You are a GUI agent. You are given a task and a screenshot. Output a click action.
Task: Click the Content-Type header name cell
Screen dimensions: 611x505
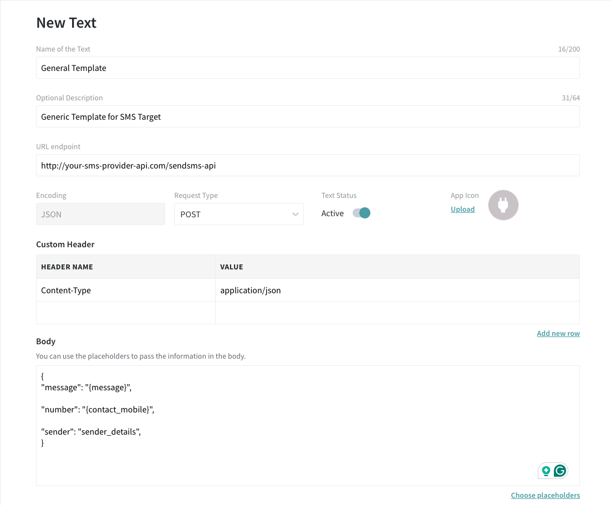(126, 290)
